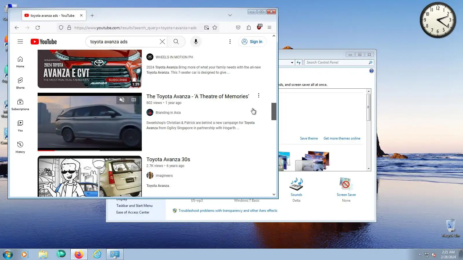Open YouTube settings three-dot menu
463x260 pixels.
[230, 42]
